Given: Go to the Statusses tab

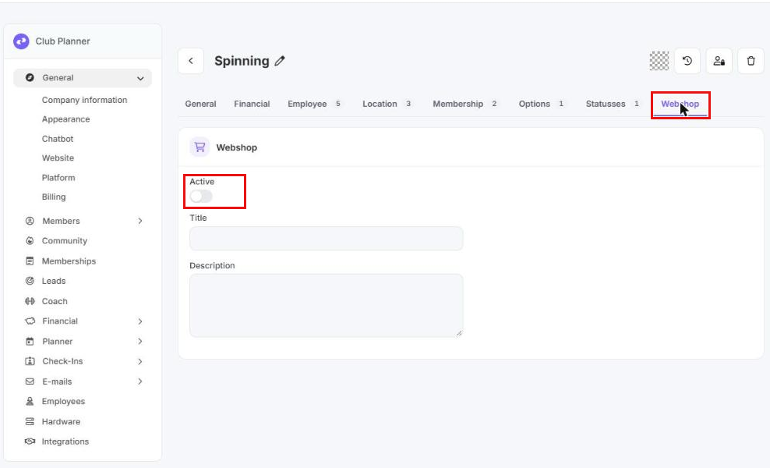Looking at the screenshot, I should point(613,104).
